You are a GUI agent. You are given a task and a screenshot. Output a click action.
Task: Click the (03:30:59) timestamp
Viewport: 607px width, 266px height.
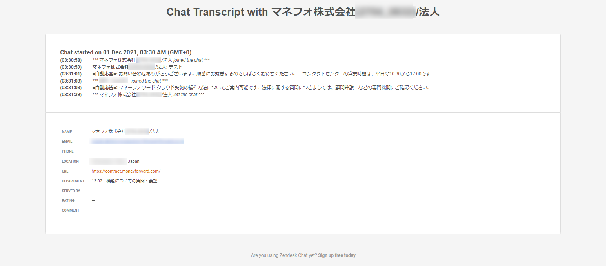pos(71,67)
